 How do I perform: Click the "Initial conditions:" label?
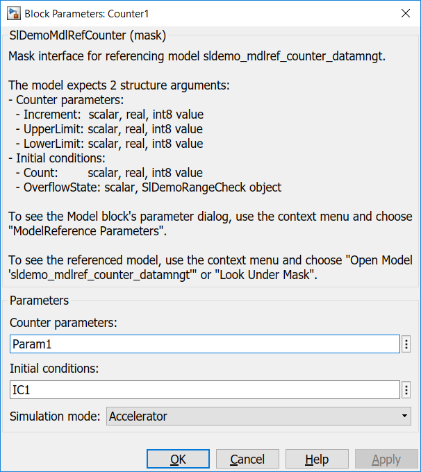[53, 369]
